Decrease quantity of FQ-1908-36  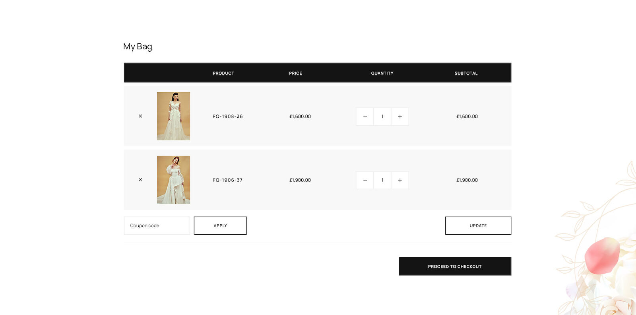(x=365, y=117)
